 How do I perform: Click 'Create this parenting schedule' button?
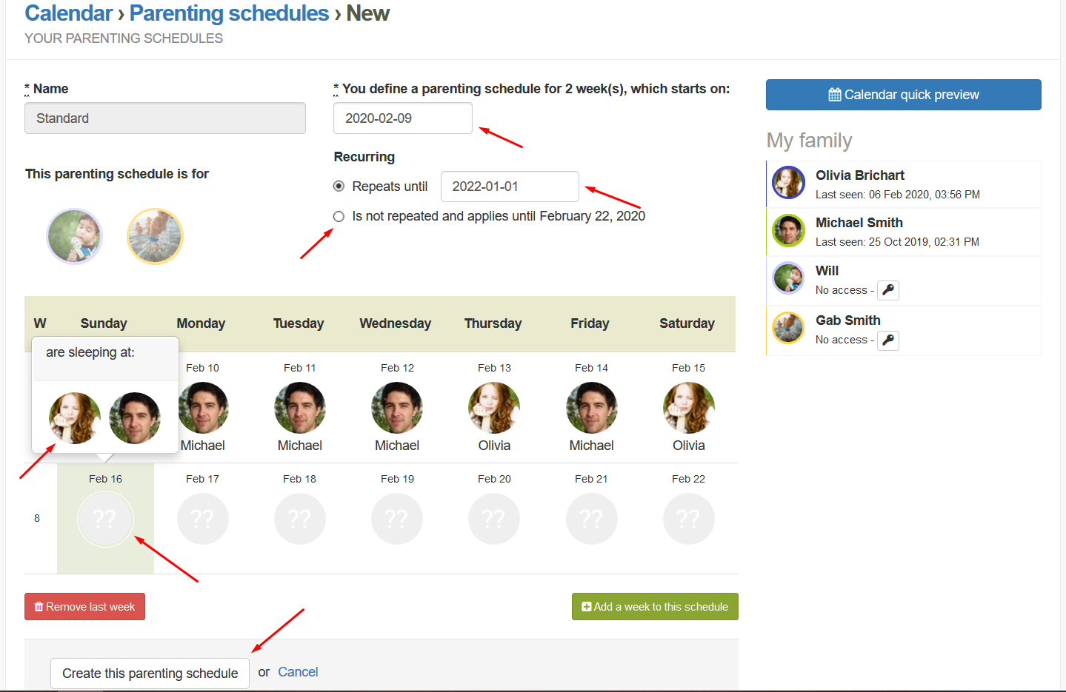(x=150, y=673)
